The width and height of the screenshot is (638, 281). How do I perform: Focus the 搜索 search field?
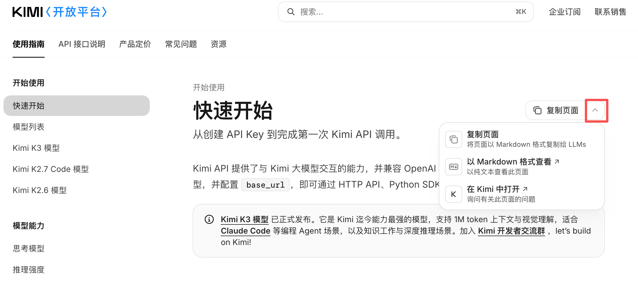point(406,12)
